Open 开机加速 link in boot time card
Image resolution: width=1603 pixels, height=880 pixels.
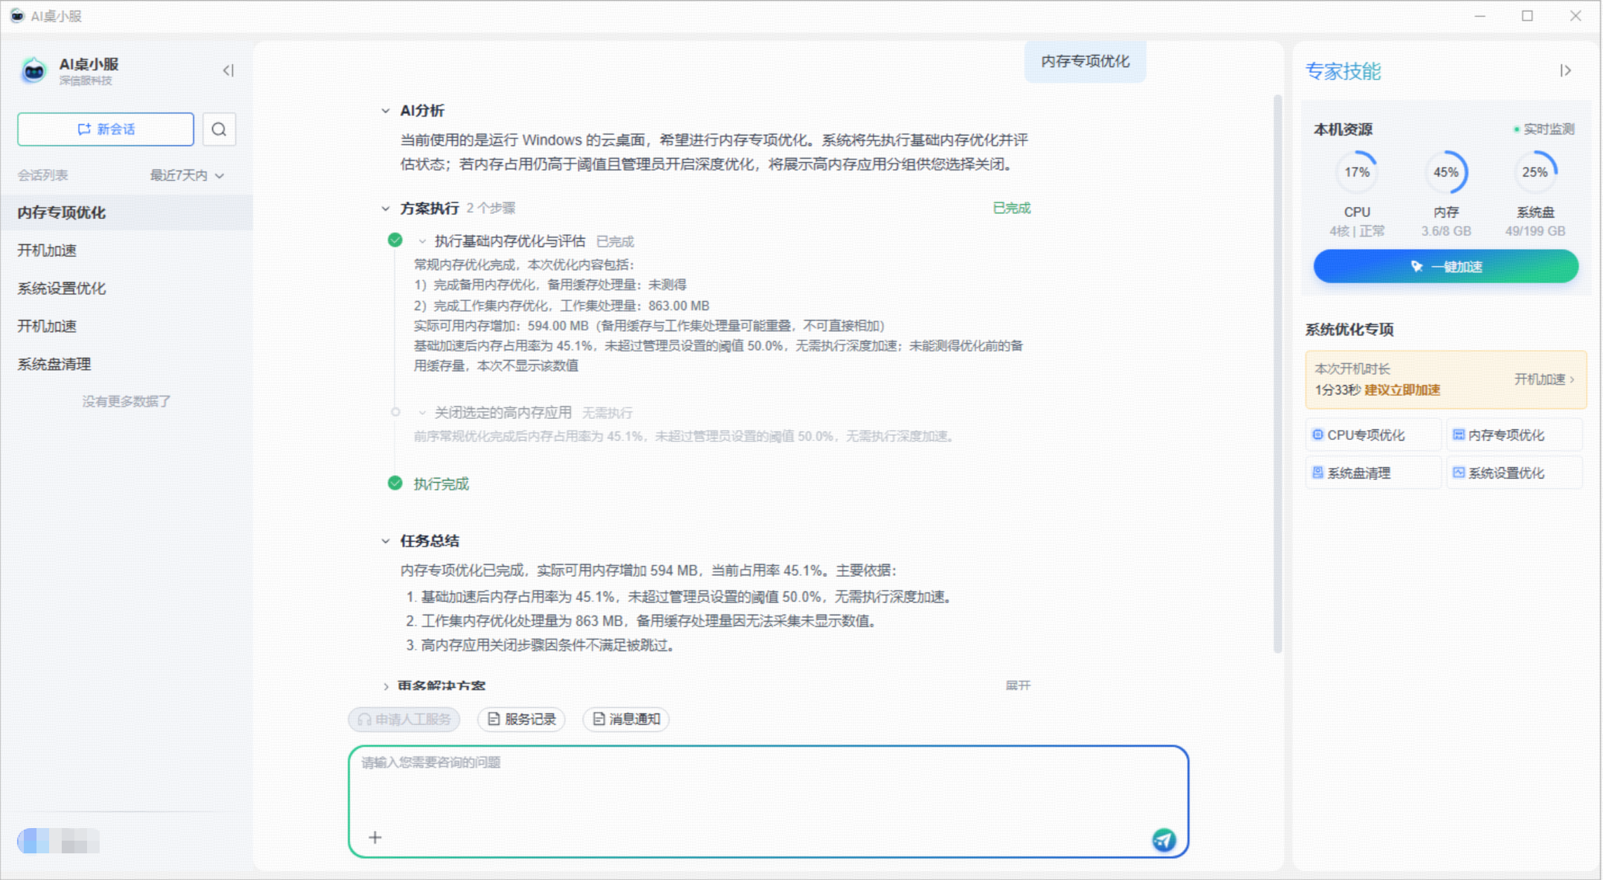[1544, 380]
